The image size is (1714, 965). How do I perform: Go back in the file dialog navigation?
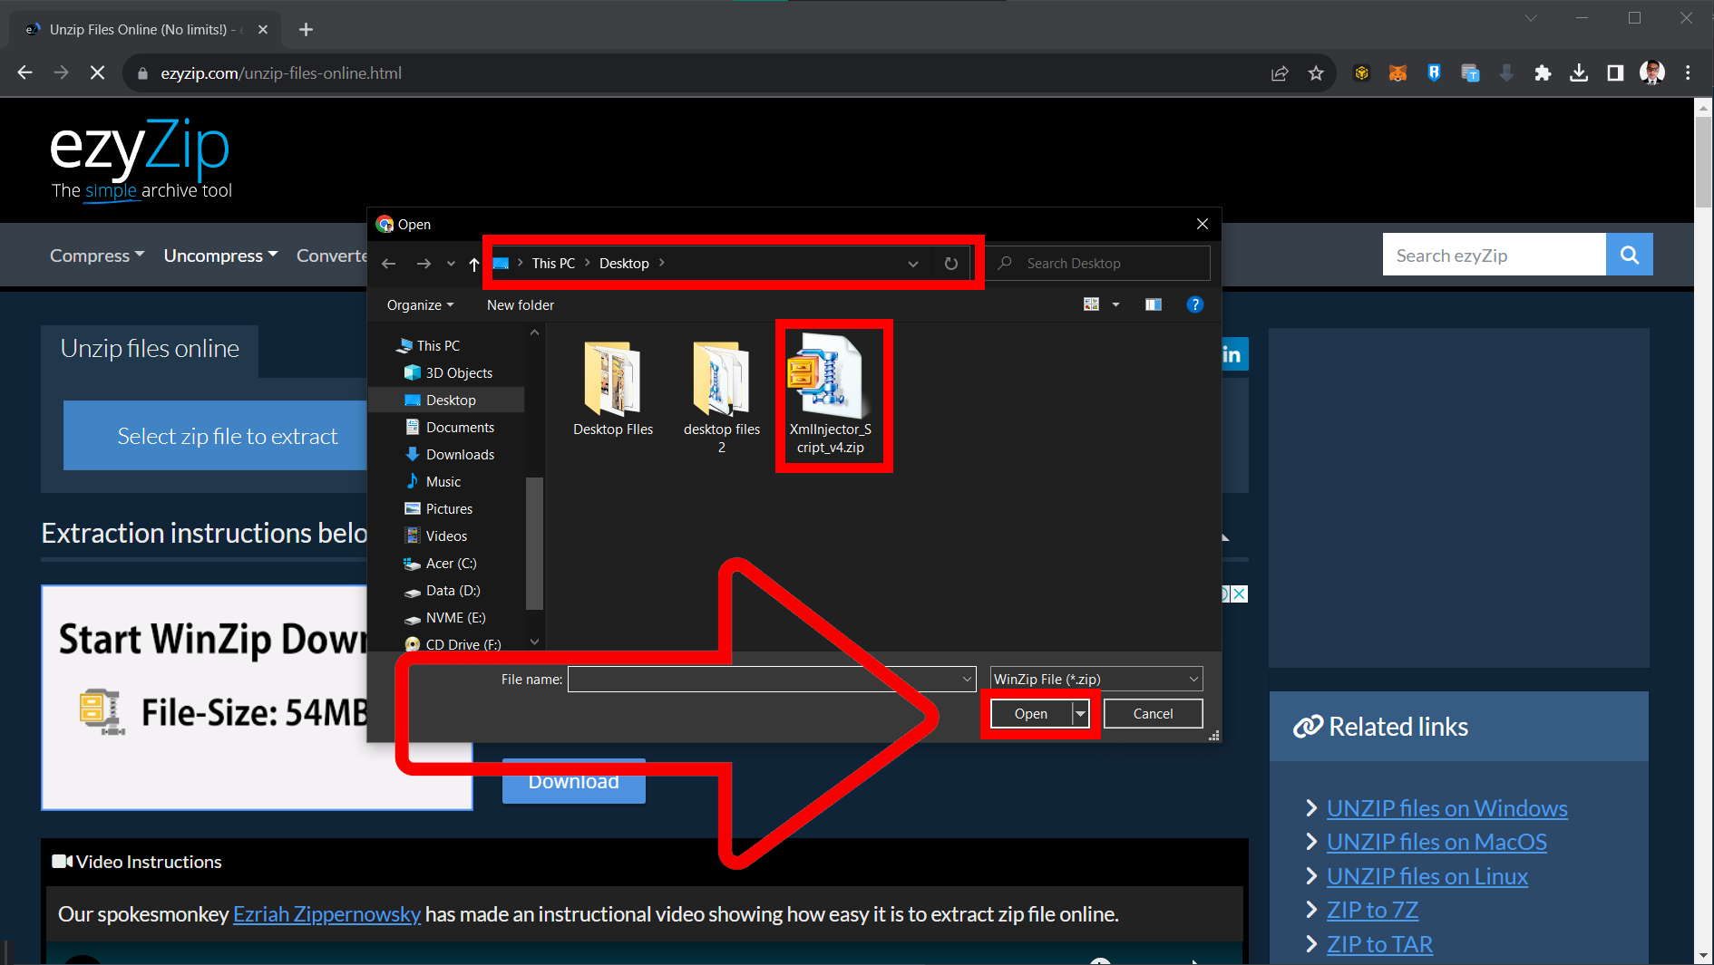(x=389, y=264)
